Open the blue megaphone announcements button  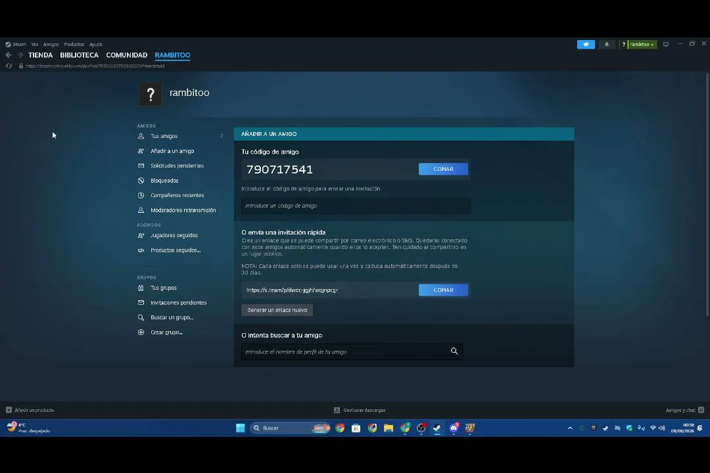(586, 45)
